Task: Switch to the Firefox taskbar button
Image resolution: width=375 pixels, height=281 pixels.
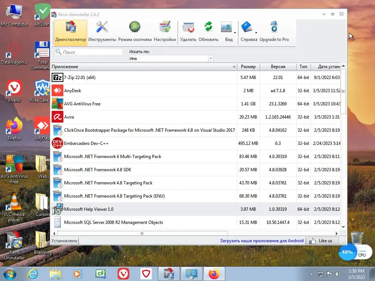Action: point(214,274)
